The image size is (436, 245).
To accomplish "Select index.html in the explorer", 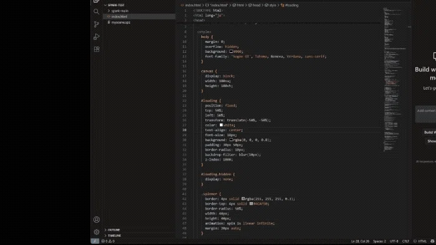I will [139, 16].
